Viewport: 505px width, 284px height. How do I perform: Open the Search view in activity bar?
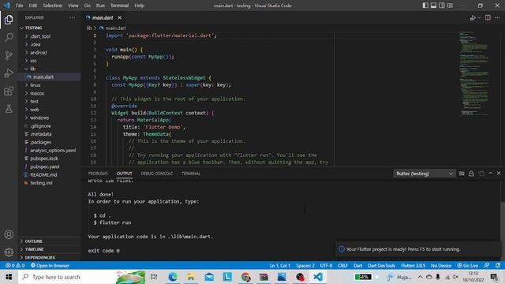click(x=9, y=38)
